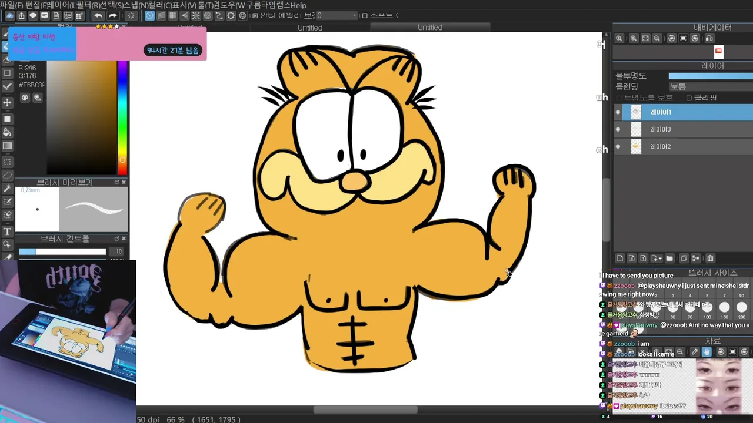Enable protect transparency checkbox in layer panel

619,98
